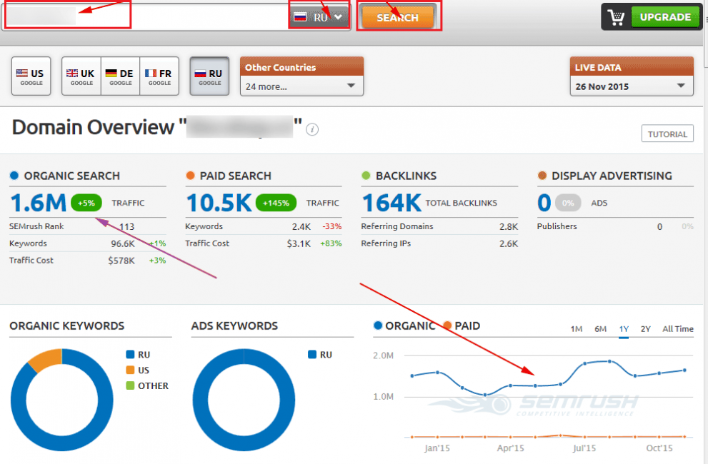The width and height of the screenshot is (708, 464).
Task: Click the green OTHER swatch in Organic Keywords legend
Action: 131,385
